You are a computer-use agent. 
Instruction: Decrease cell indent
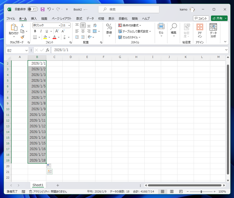[x=77, y=37]
